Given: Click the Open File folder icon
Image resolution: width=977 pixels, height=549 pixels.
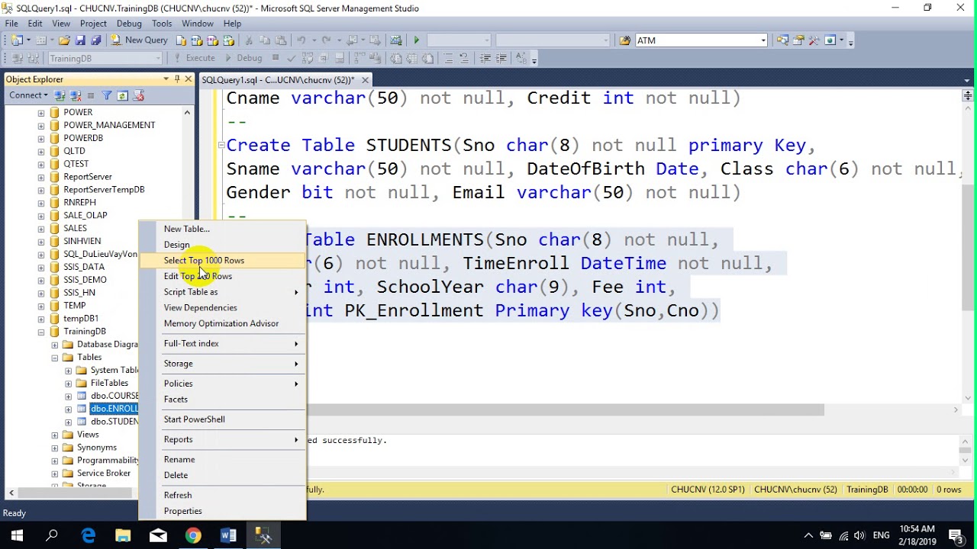Looking at the screenshot, I should pos(64,40).
